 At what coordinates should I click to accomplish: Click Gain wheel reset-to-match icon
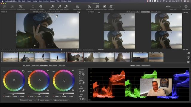[x=73, y=90]
